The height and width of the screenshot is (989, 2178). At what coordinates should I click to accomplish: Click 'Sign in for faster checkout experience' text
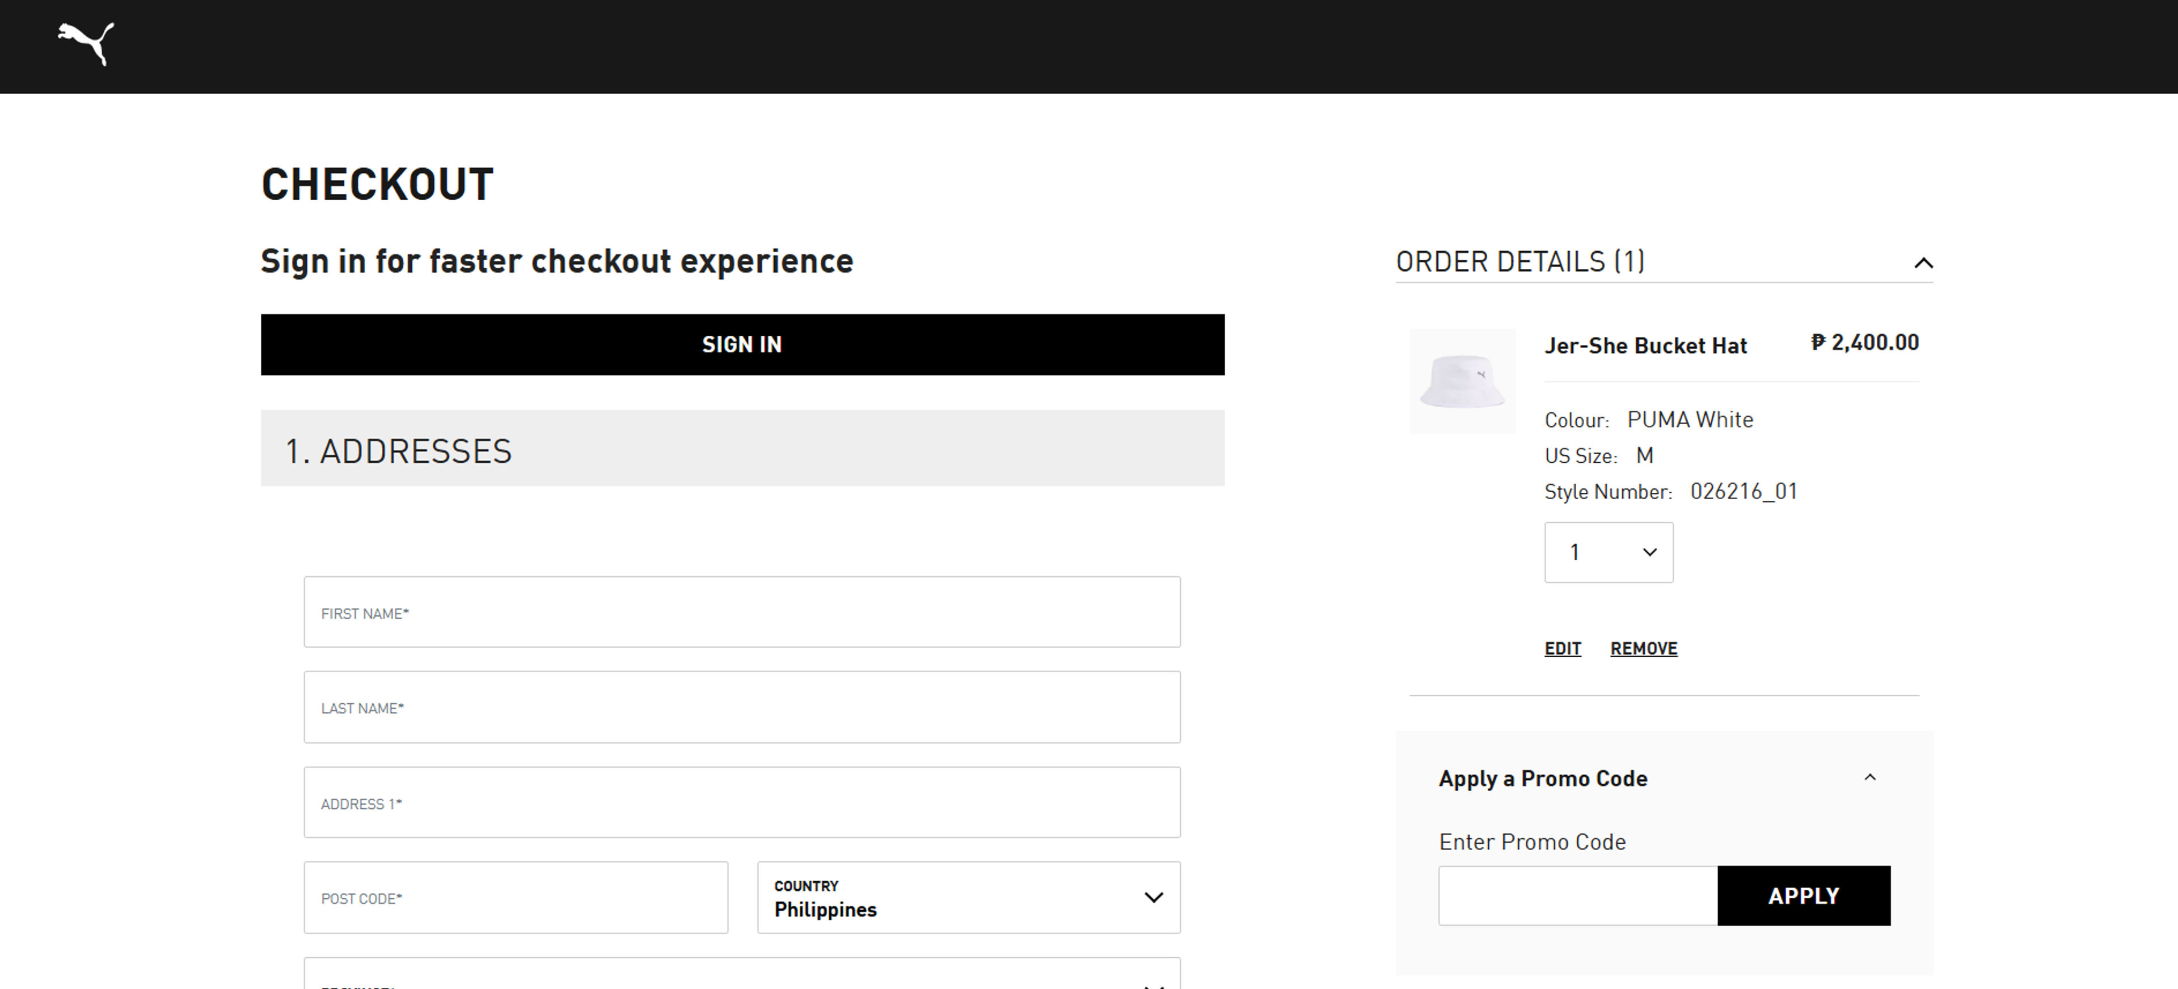(x=557, y=262)
